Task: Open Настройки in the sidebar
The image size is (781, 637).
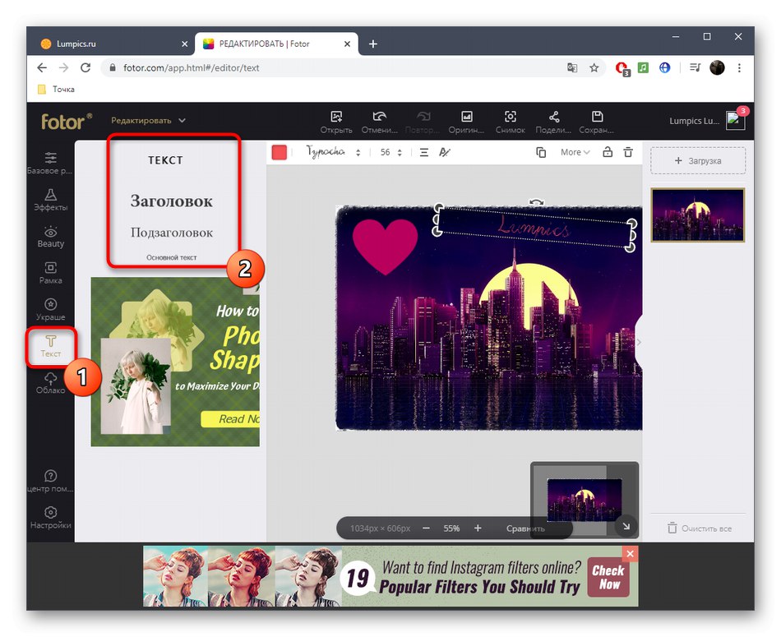Action: [50, 518]
